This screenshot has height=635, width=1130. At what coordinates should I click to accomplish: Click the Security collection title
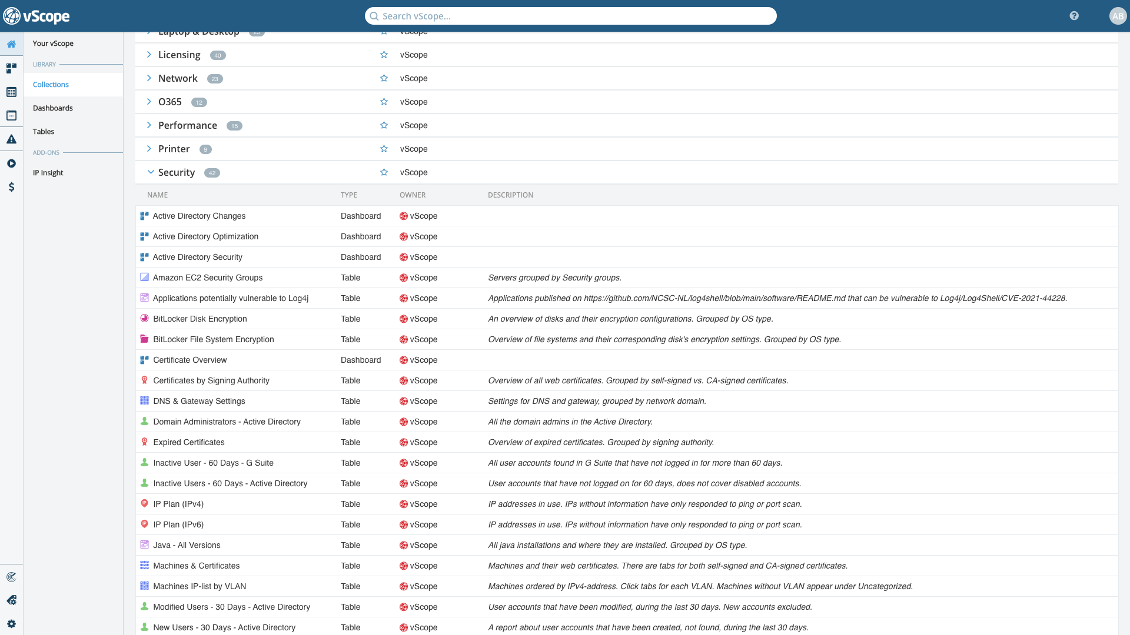point(177,172)
